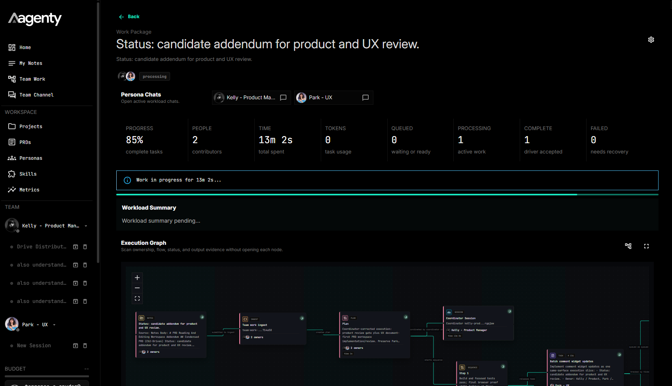The width and height of the screenshot is (672, 386).
Task: Select the Batch comment widget updates task node
Action: tap(585, 368)
